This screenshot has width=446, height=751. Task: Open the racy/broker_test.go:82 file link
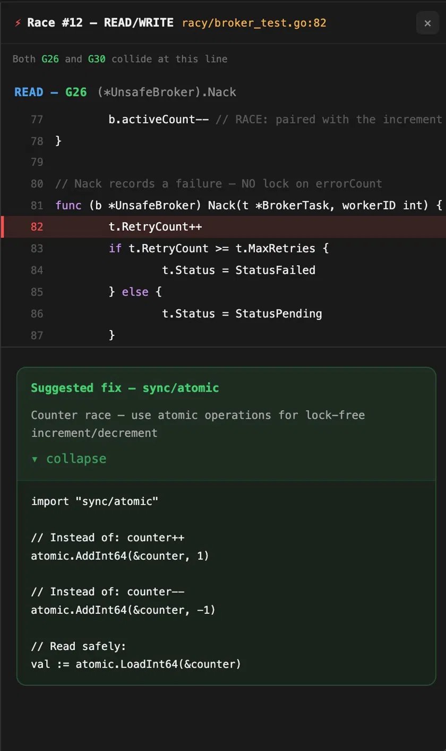[x=254, y=23]
